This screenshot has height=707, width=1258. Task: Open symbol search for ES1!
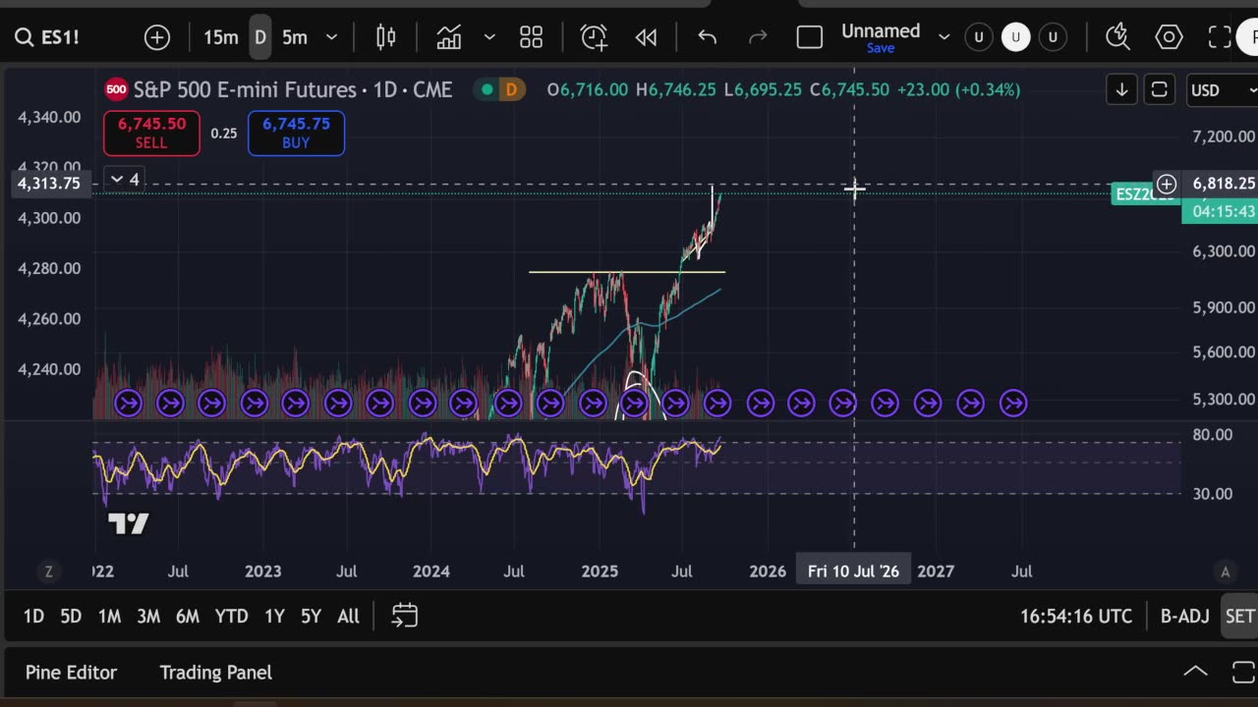click(47, 37)
